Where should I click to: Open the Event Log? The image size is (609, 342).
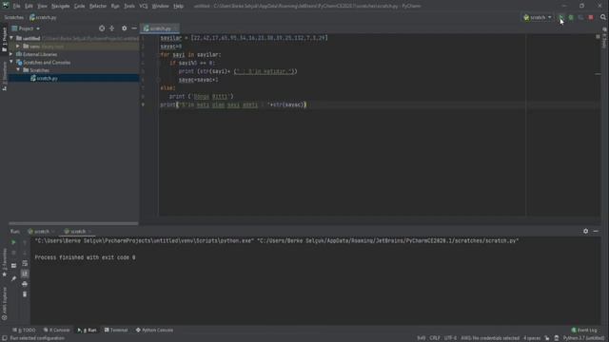(584, 330)
